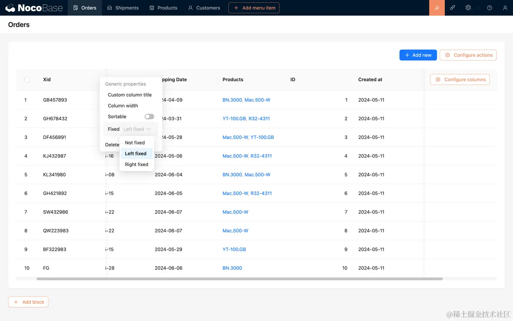The height and width of the screenshot is (321, 513).
Task: Tick the select-all checkbox in table header
Action: (27, 79)
